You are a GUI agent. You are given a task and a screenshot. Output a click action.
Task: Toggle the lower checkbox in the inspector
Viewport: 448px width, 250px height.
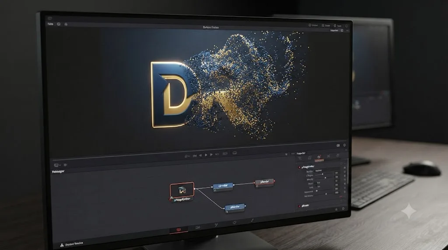316,187
